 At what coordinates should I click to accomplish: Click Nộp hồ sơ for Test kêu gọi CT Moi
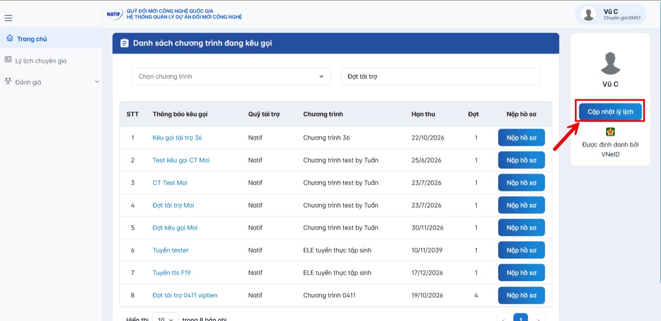pos(521,160)
